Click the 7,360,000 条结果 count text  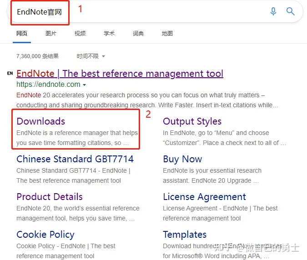pyautogui.click(x=38, y=56)
